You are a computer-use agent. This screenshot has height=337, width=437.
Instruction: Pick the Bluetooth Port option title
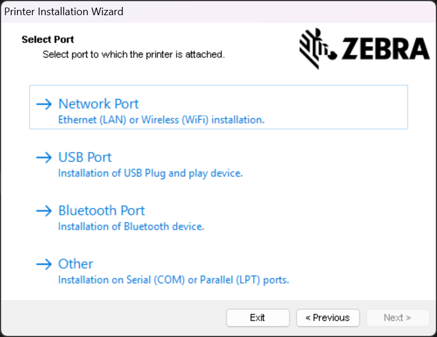(x=102, y=210)
